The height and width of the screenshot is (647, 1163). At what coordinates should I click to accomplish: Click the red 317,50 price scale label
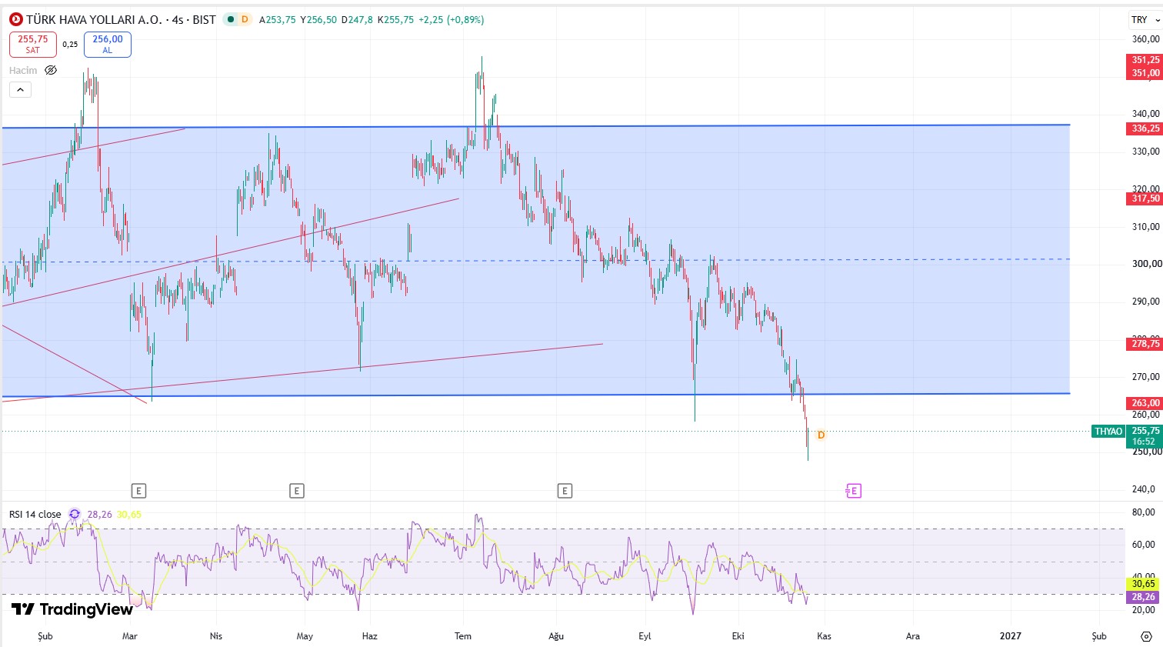1145,198
